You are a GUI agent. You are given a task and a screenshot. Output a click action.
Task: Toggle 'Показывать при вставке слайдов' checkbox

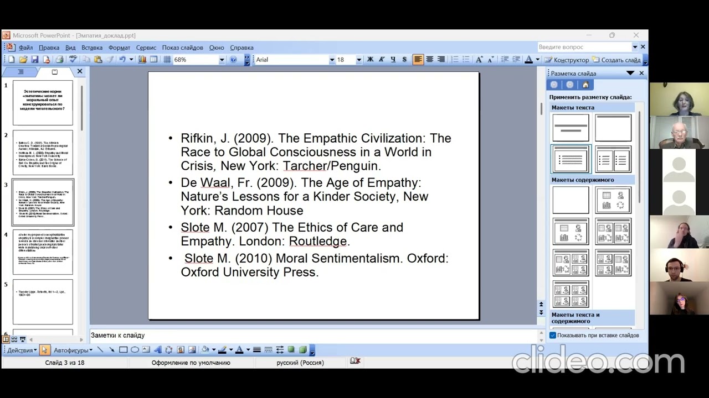click(x=553, y=336)
